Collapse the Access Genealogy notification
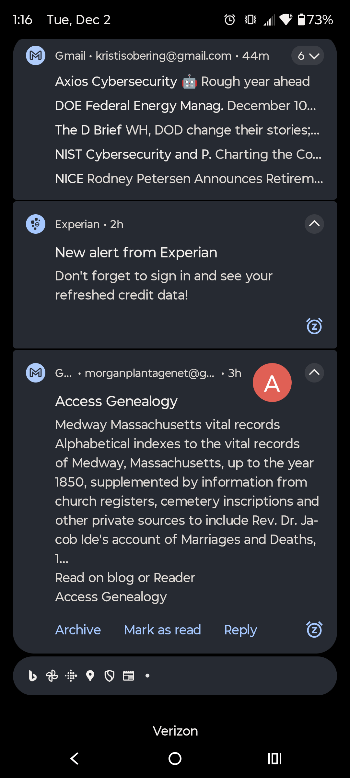Screen dimensions: 350x778 (314, 373)
